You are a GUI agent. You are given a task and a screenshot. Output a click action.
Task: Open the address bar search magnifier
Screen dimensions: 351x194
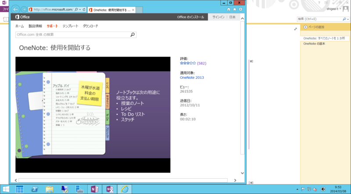pos(76,10)
